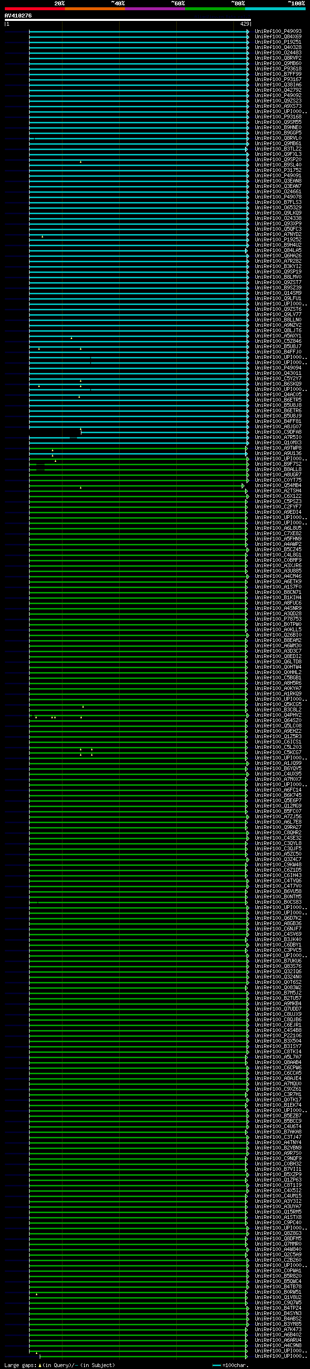Open hit UniRef100_Q40328
Image resolution: width=310 pixels, height=1369 pixels.
click(278, 47)
